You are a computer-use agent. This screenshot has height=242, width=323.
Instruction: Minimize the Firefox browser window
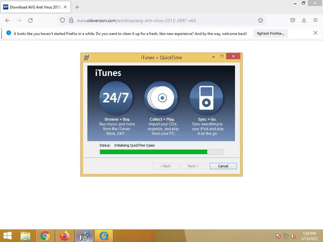tap(295, 3)
